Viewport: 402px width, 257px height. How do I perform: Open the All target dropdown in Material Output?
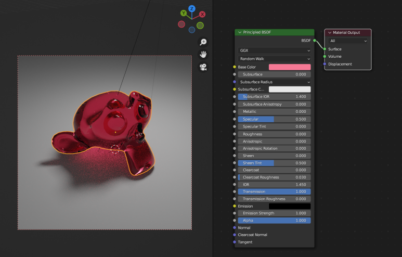point(347,41)
